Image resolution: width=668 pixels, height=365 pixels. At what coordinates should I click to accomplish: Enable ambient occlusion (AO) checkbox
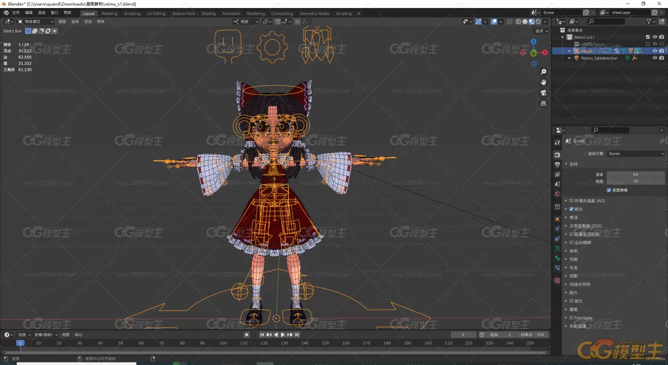(571, 201)
